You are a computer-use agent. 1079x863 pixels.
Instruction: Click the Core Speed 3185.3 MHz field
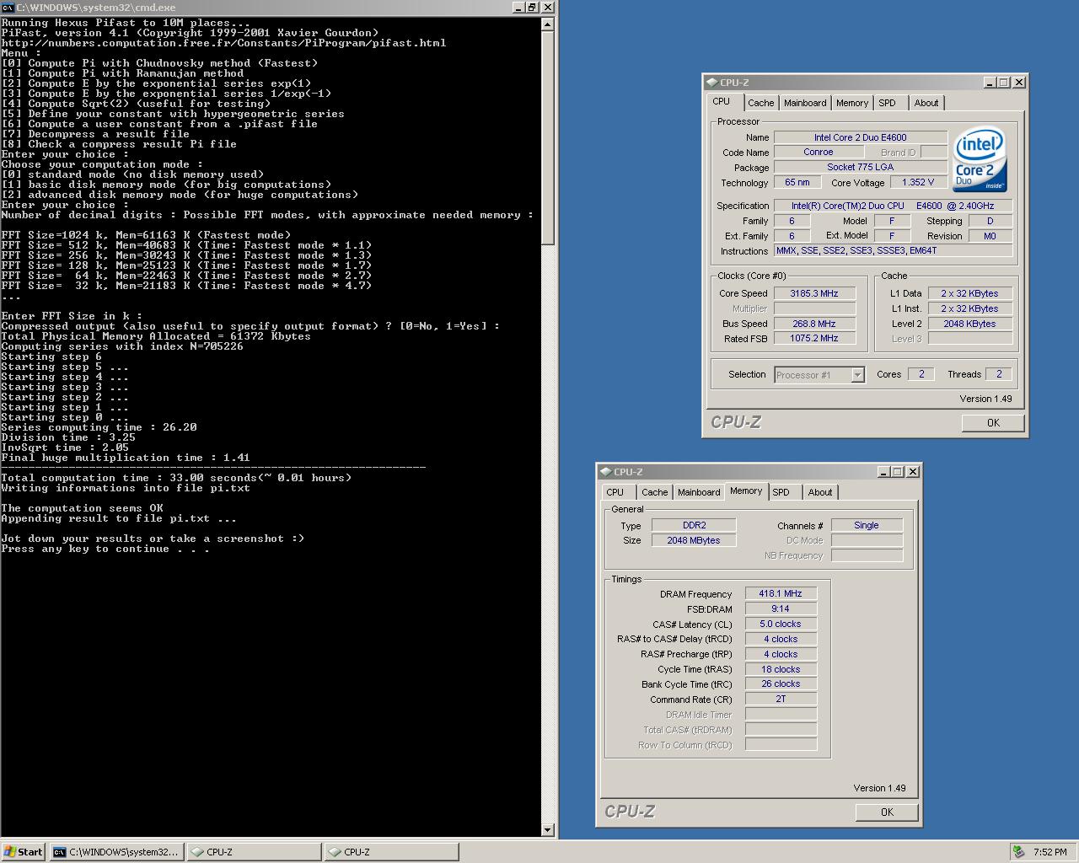click(814, 293)
